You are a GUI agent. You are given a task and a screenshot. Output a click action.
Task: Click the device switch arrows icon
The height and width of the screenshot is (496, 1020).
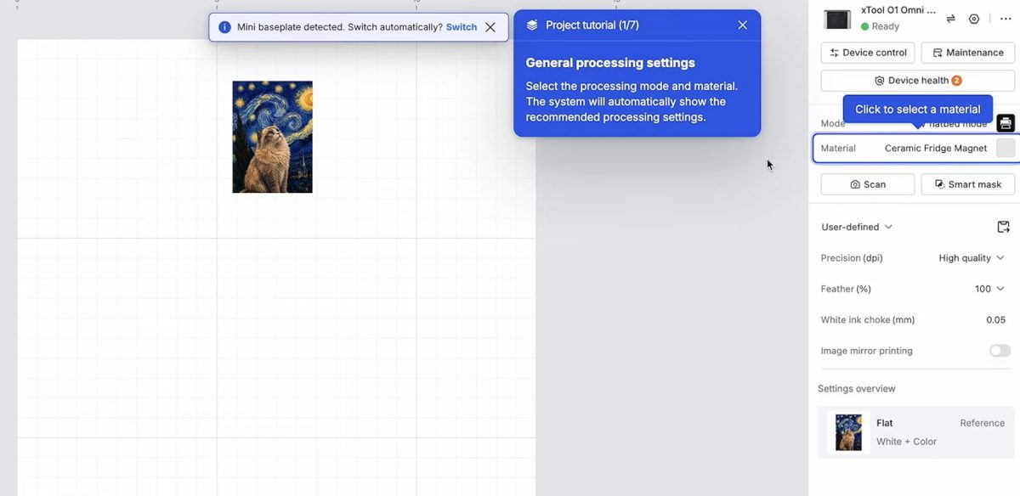point(951,19)
